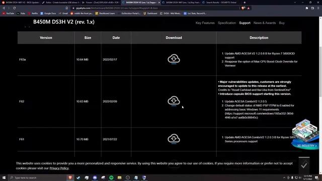322x181 pixels.
Task: Open taskbar clock and date
Action: point(307,177)
